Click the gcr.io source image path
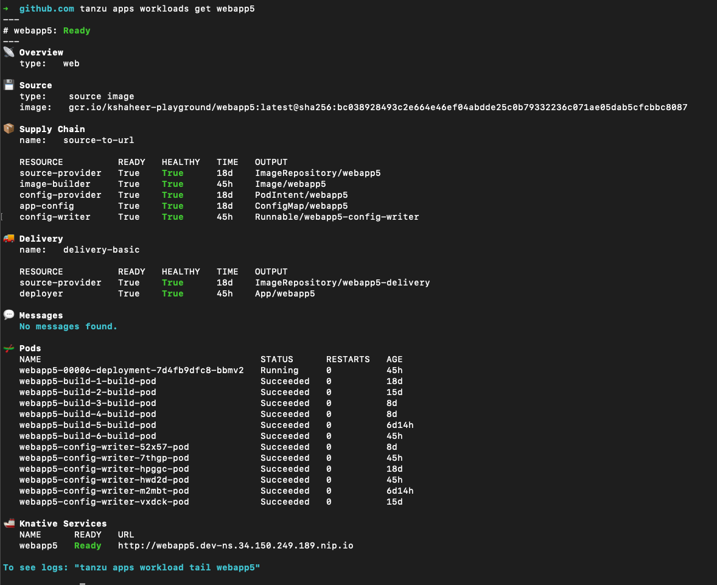The height and width of the screenshot is (585, 717). pos(378,108)
